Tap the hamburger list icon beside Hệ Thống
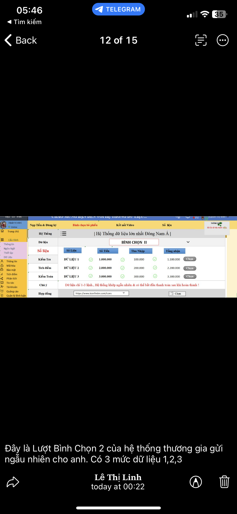 (x=64, y=233)
